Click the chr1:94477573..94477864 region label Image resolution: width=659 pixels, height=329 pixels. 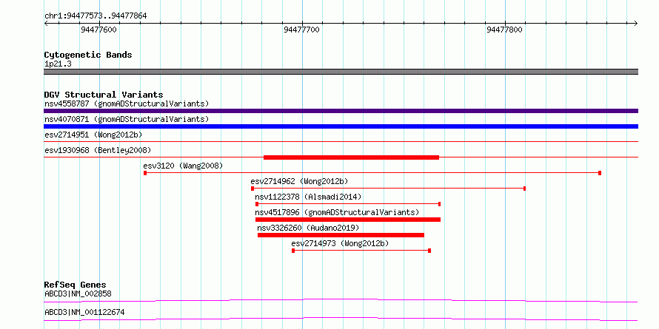tap(96, 16)
